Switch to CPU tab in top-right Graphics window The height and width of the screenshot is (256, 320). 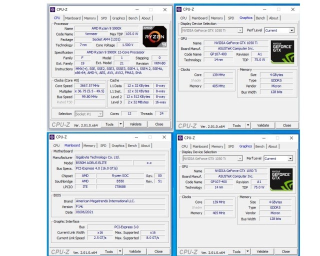[x=183, y=18]
